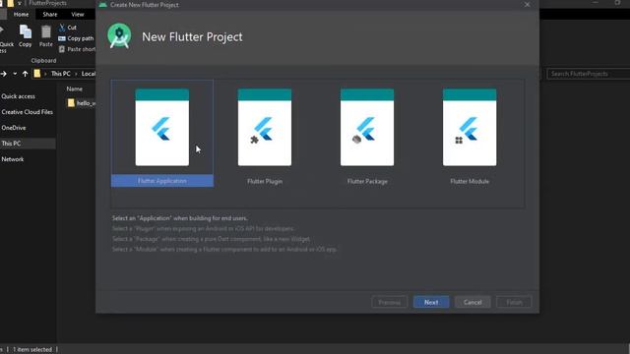Go forward in Explorer navigation
Viewport: 630px width, 354px height.
pyautogui.click(x=4, y=74)
